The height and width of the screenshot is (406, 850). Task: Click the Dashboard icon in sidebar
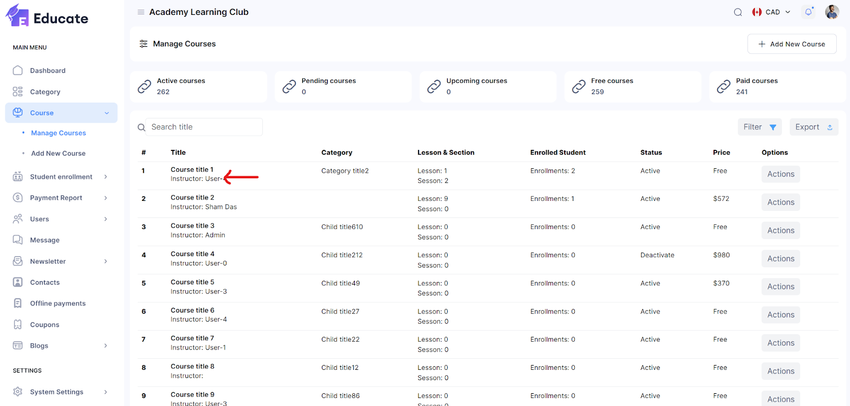[x=18, y=71]
